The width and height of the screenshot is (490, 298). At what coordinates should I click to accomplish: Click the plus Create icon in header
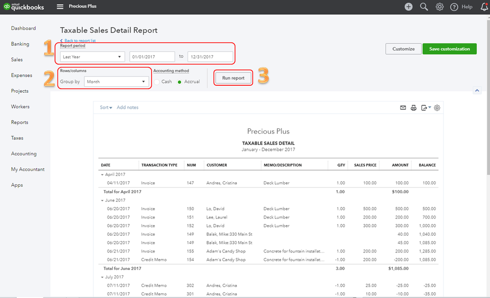pyautogui.click(x=408, y=7)
